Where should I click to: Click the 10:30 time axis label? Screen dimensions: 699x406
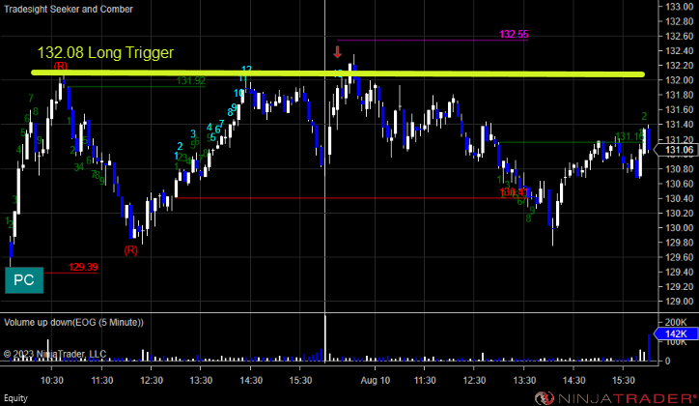coord(52,381)
